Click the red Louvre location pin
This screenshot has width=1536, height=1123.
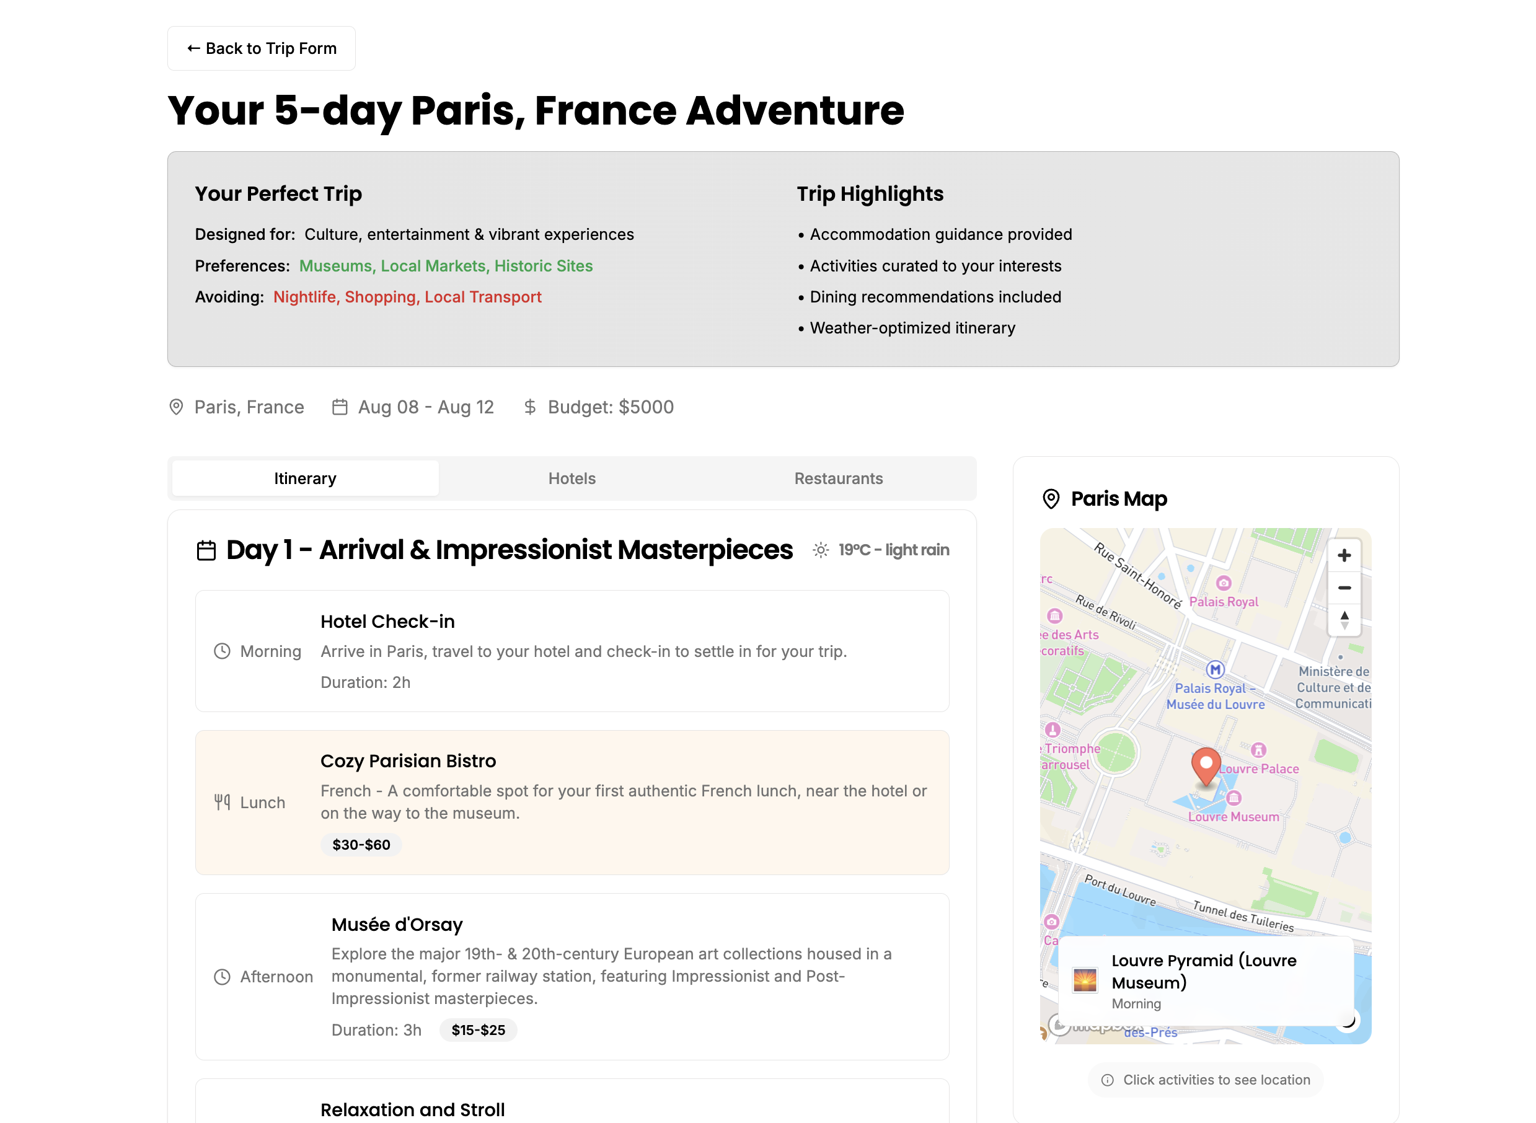pos(1206,766)
